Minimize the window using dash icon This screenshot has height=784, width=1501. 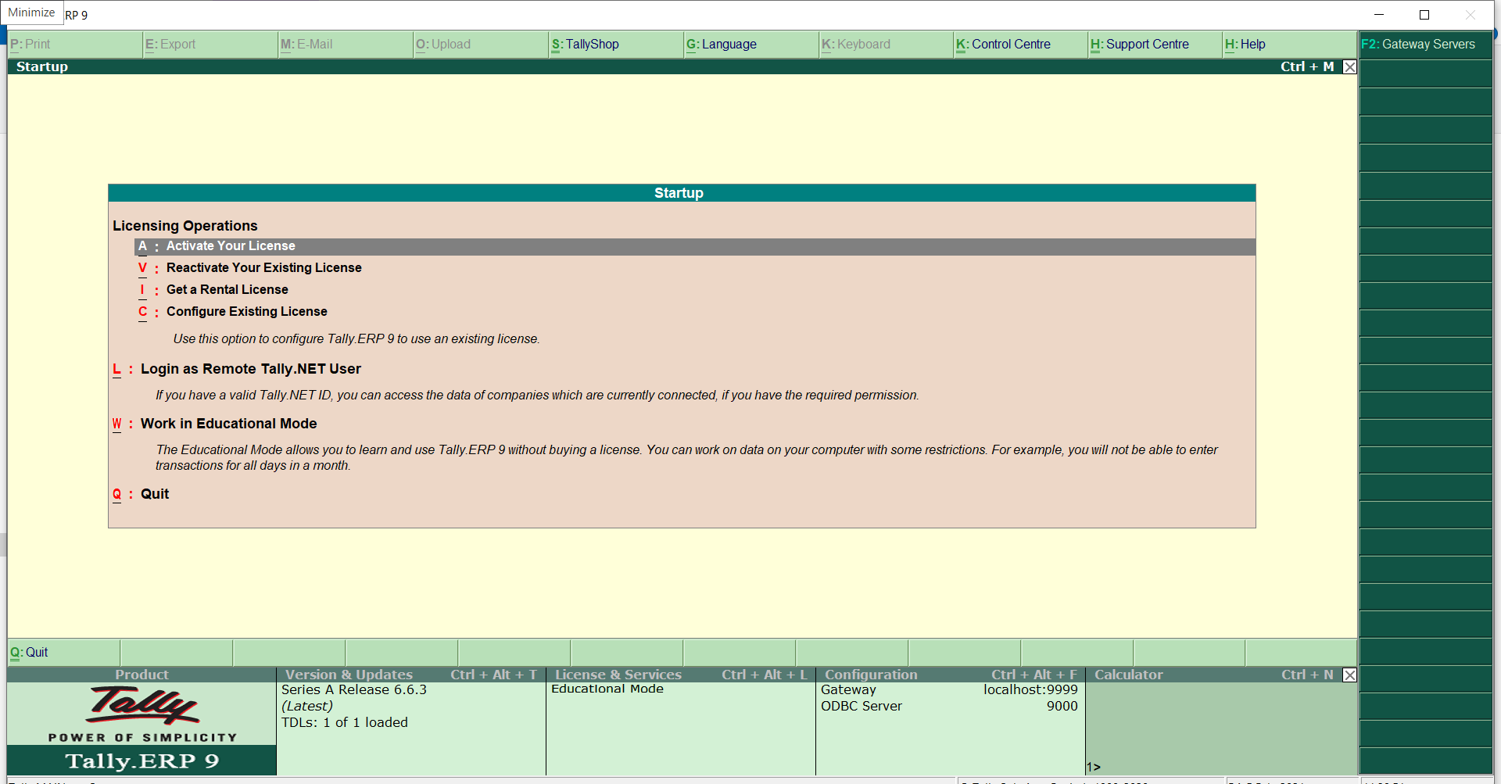pyautogui.click(x=1379, y=15)
